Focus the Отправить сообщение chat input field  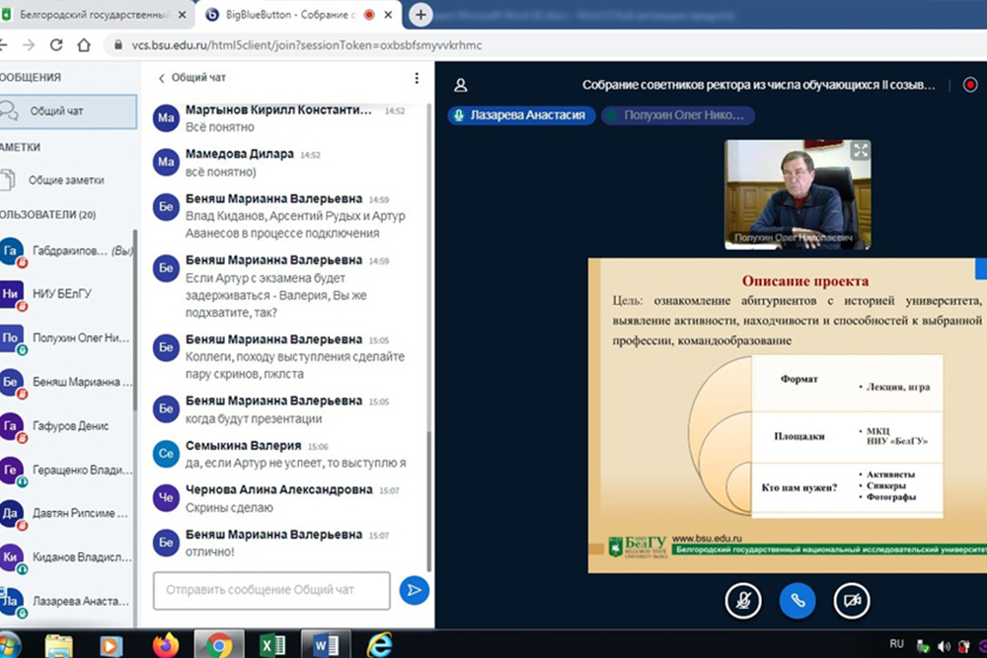tap(271, 590)
